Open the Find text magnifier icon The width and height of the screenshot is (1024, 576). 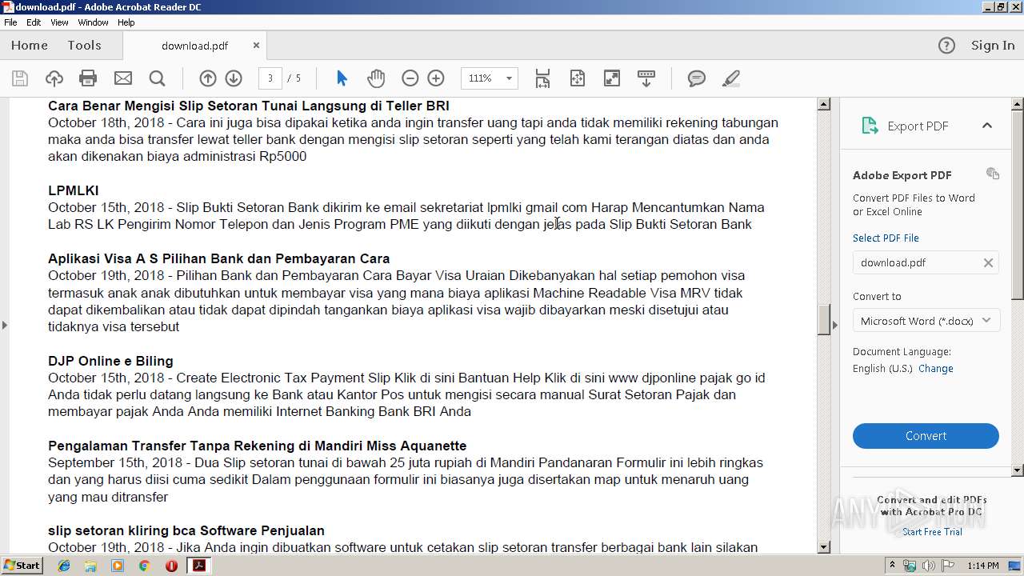(x=157, y=78)
